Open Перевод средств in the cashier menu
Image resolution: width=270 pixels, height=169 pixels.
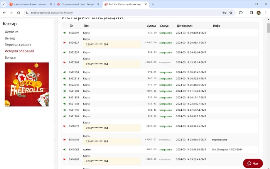(x=18, y=45)
